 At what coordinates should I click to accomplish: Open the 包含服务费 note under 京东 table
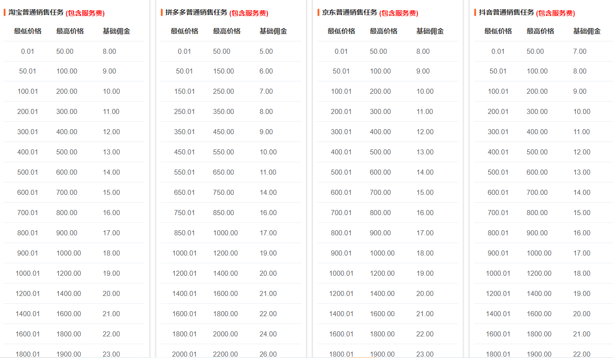(398, 13)
